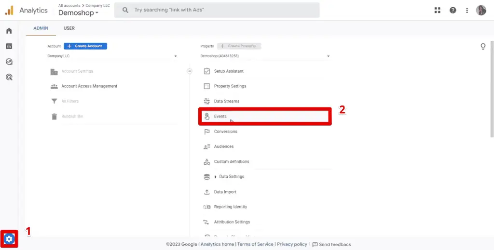
Task: Open the Demoshop (404613253) property dropdown
Action: click(265, 56)
